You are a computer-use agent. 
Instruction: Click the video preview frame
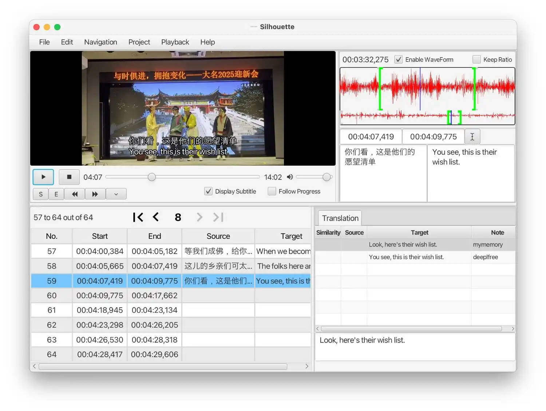183,108
